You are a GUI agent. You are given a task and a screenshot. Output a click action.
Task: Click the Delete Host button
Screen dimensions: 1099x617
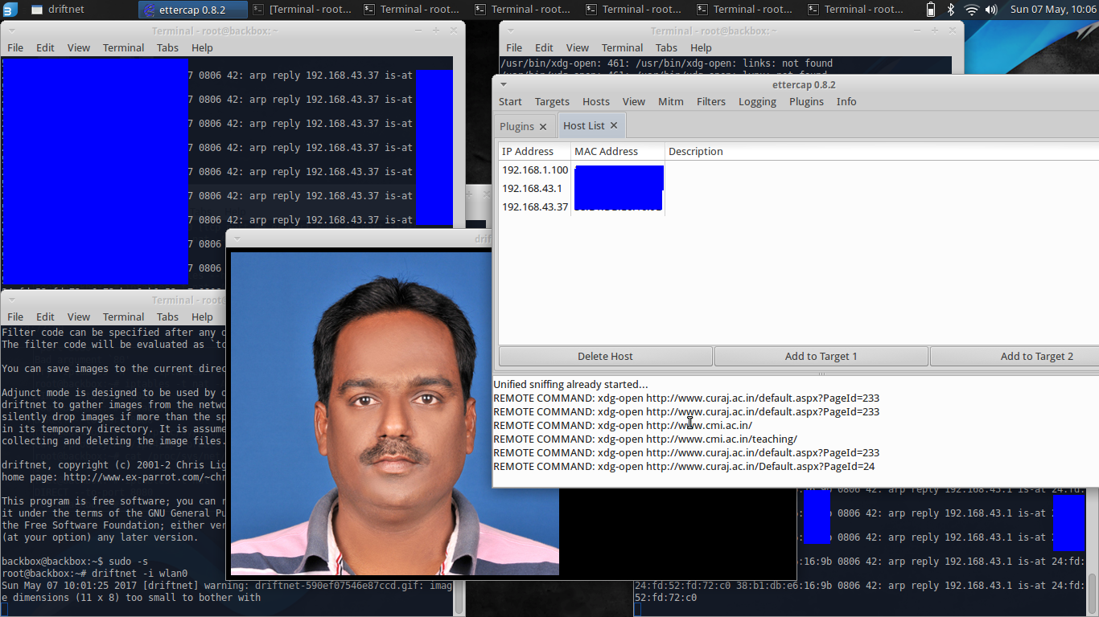point(605,356)
